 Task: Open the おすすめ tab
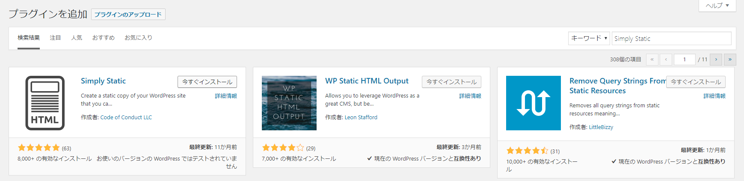pos(104,38)
